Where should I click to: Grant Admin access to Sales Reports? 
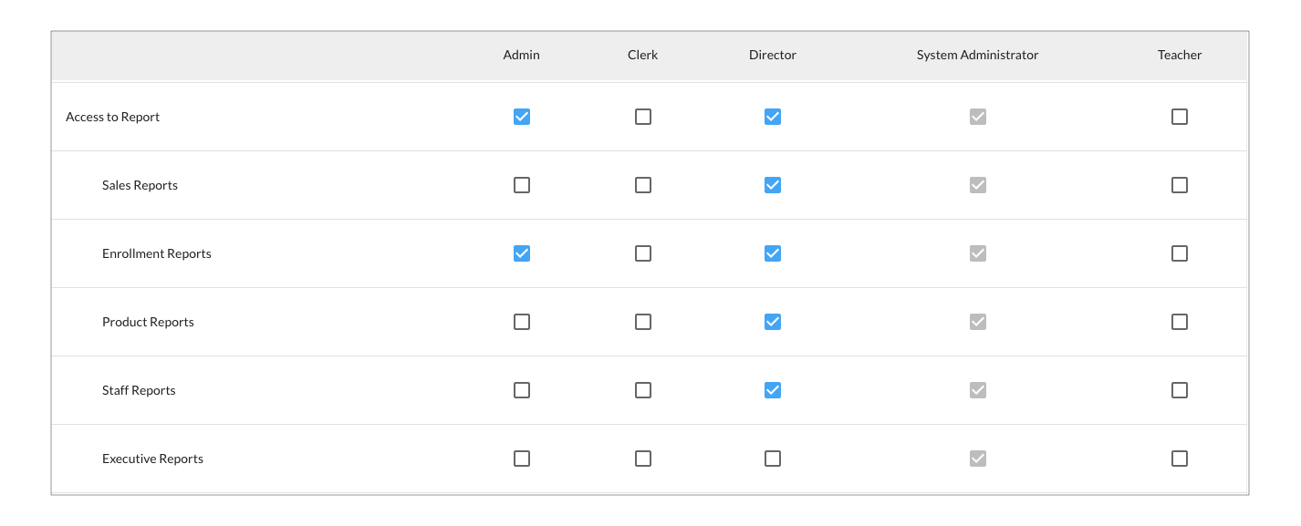click(522, 185)
